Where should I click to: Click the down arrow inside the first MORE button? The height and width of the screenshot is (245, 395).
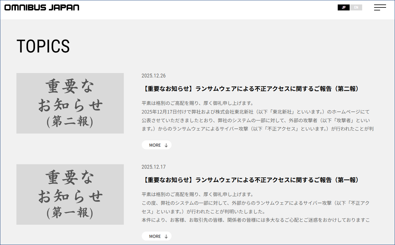(166, 145)
